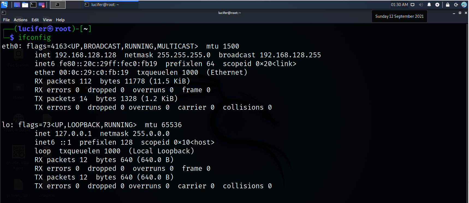Click the globe icon in panel corner
The width and height of the screenshot is (469, 203).
(x=464, y=5)
